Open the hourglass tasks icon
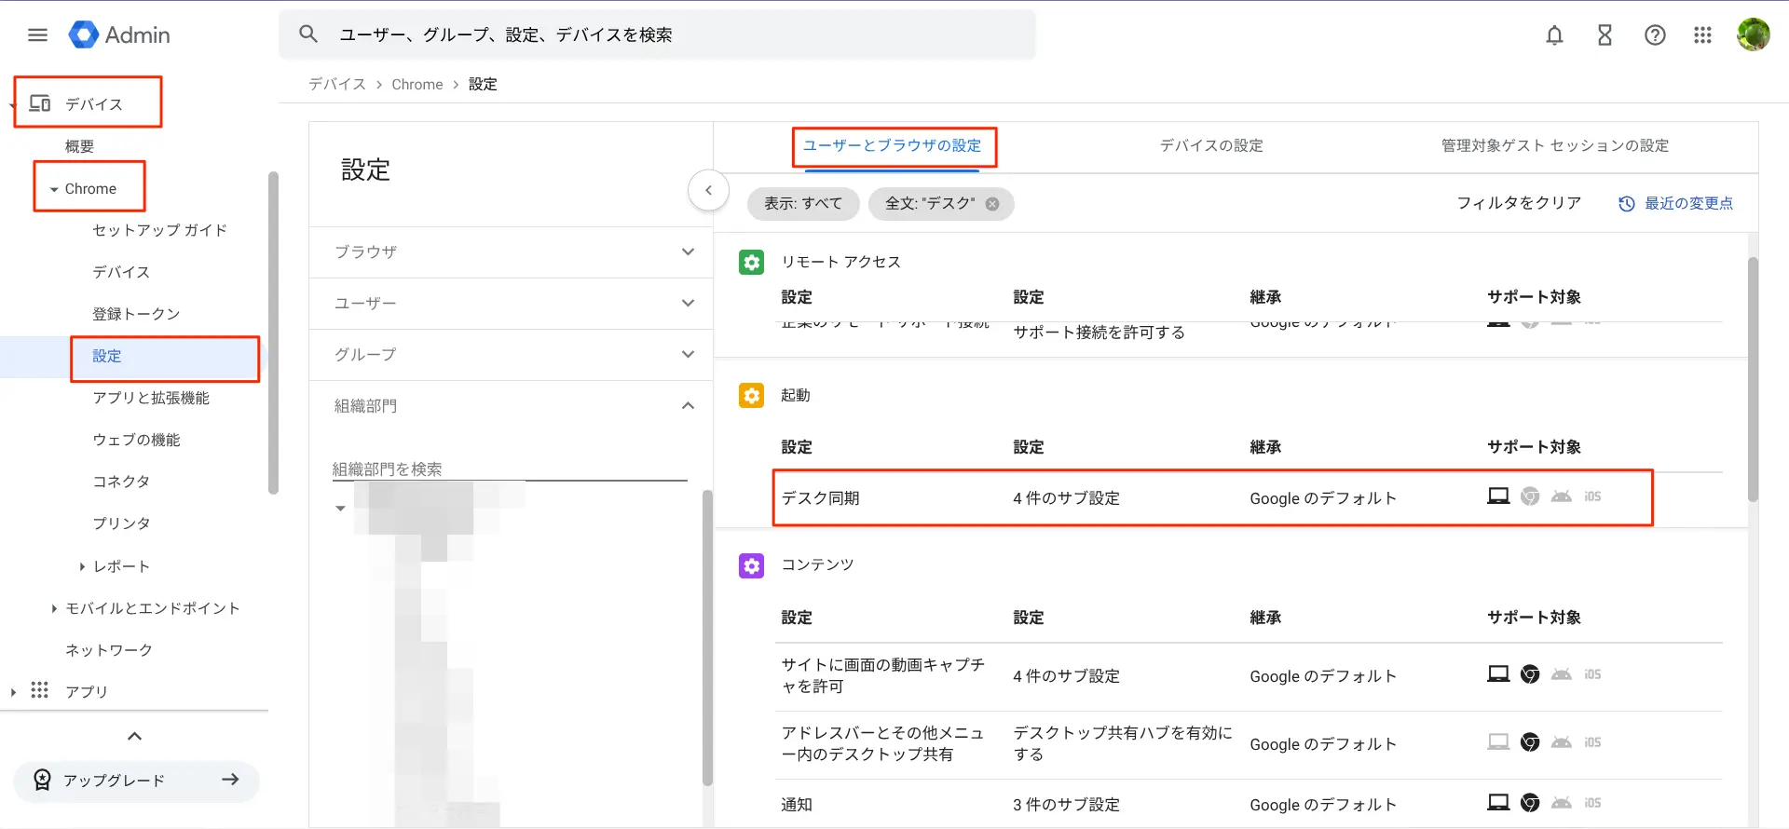Image resolution: width=1789 pixels, height=829 pixels. coord(1605,35)
